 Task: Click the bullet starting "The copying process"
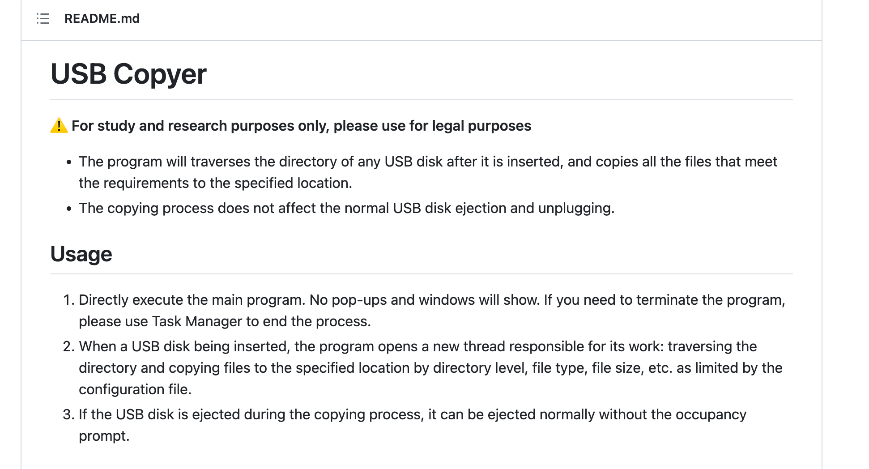(346, 208)
